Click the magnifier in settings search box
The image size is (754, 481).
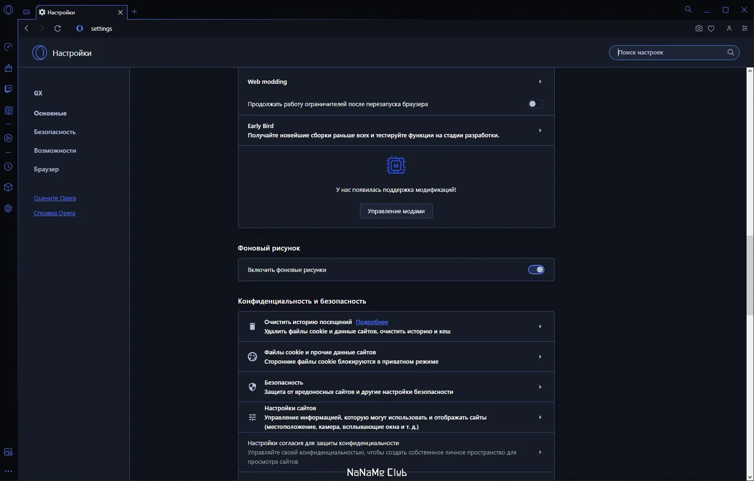731,52
